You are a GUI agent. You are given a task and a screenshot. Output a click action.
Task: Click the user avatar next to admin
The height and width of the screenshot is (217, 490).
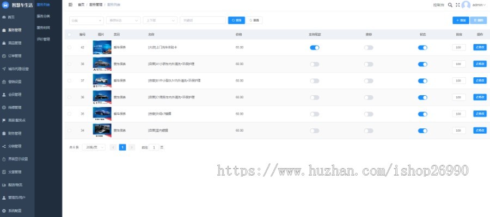point(466,5)
